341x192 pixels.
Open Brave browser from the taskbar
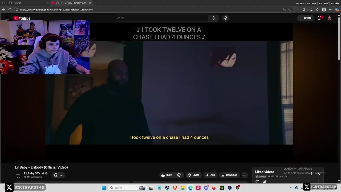(x=175, y=188)
